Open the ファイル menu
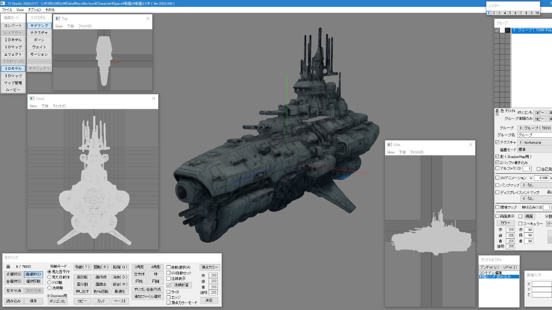Viewport: 552px width, 310px height. pyautogui.click(x=7, y=9)
